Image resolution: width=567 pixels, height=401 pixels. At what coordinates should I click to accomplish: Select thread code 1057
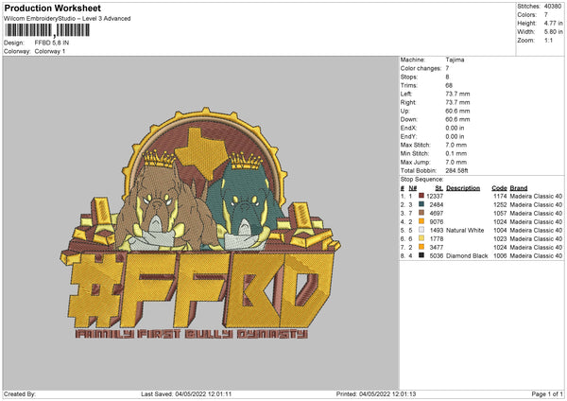pos(500,213)
